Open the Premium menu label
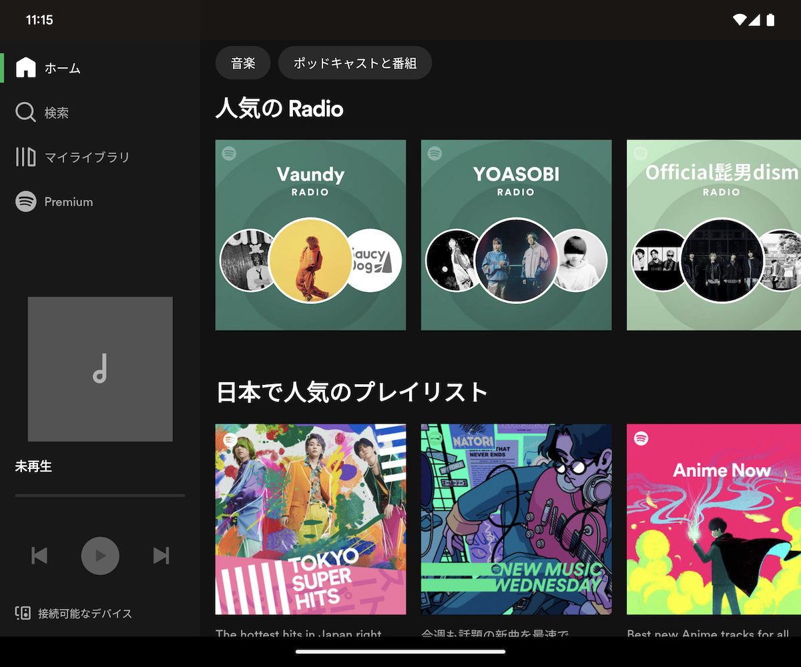 (x=69, y=201)
